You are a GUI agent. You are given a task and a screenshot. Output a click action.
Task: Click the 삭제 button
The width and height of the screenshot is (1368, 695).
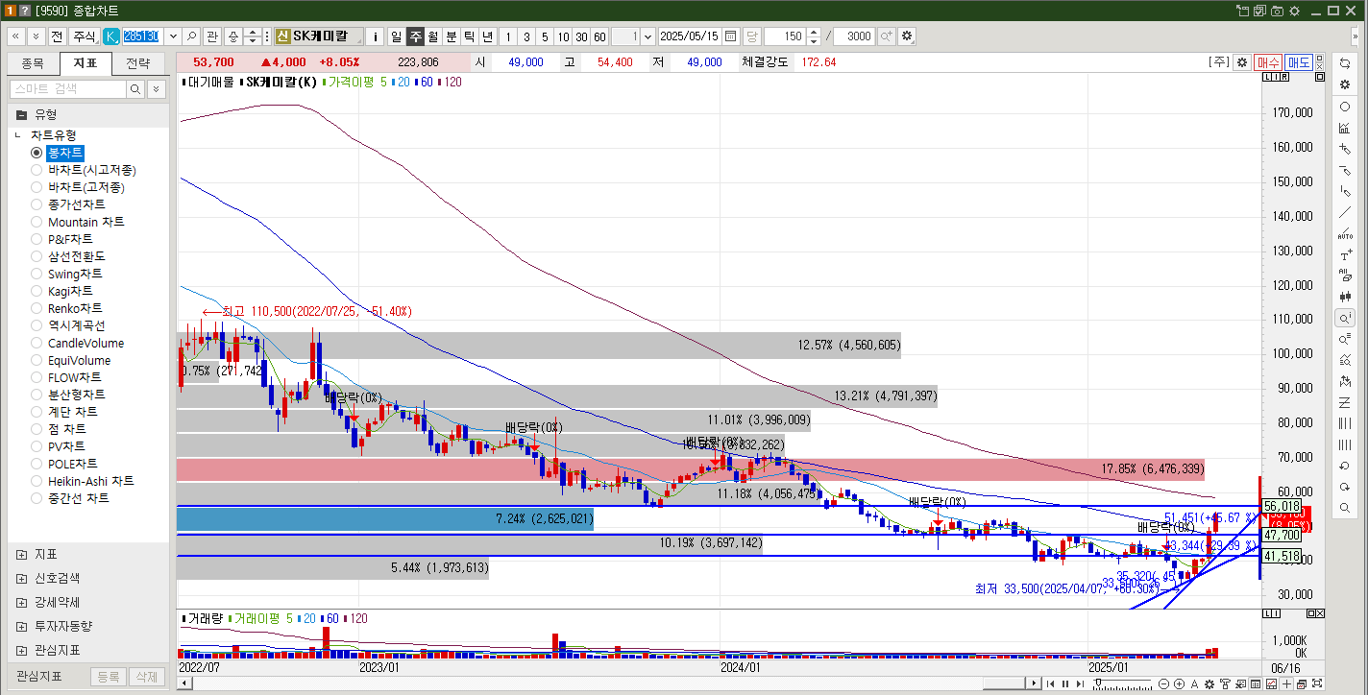pos(146,677)
